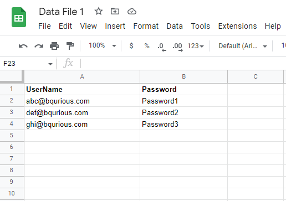Image resolution: width=286 pixels, height=201 pixels.
Task: Click the Print icon
Action: click(x=54, y=46)
